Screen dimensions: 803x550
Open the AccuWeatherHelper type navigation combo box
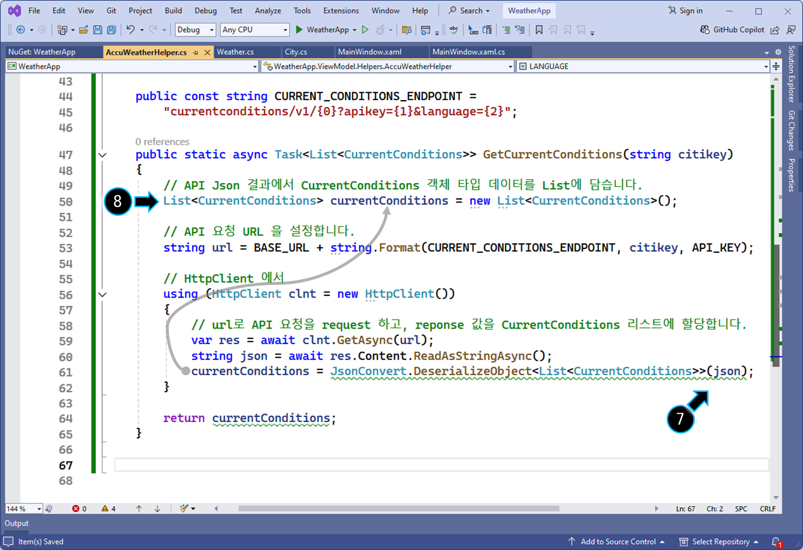pos(388,66)
